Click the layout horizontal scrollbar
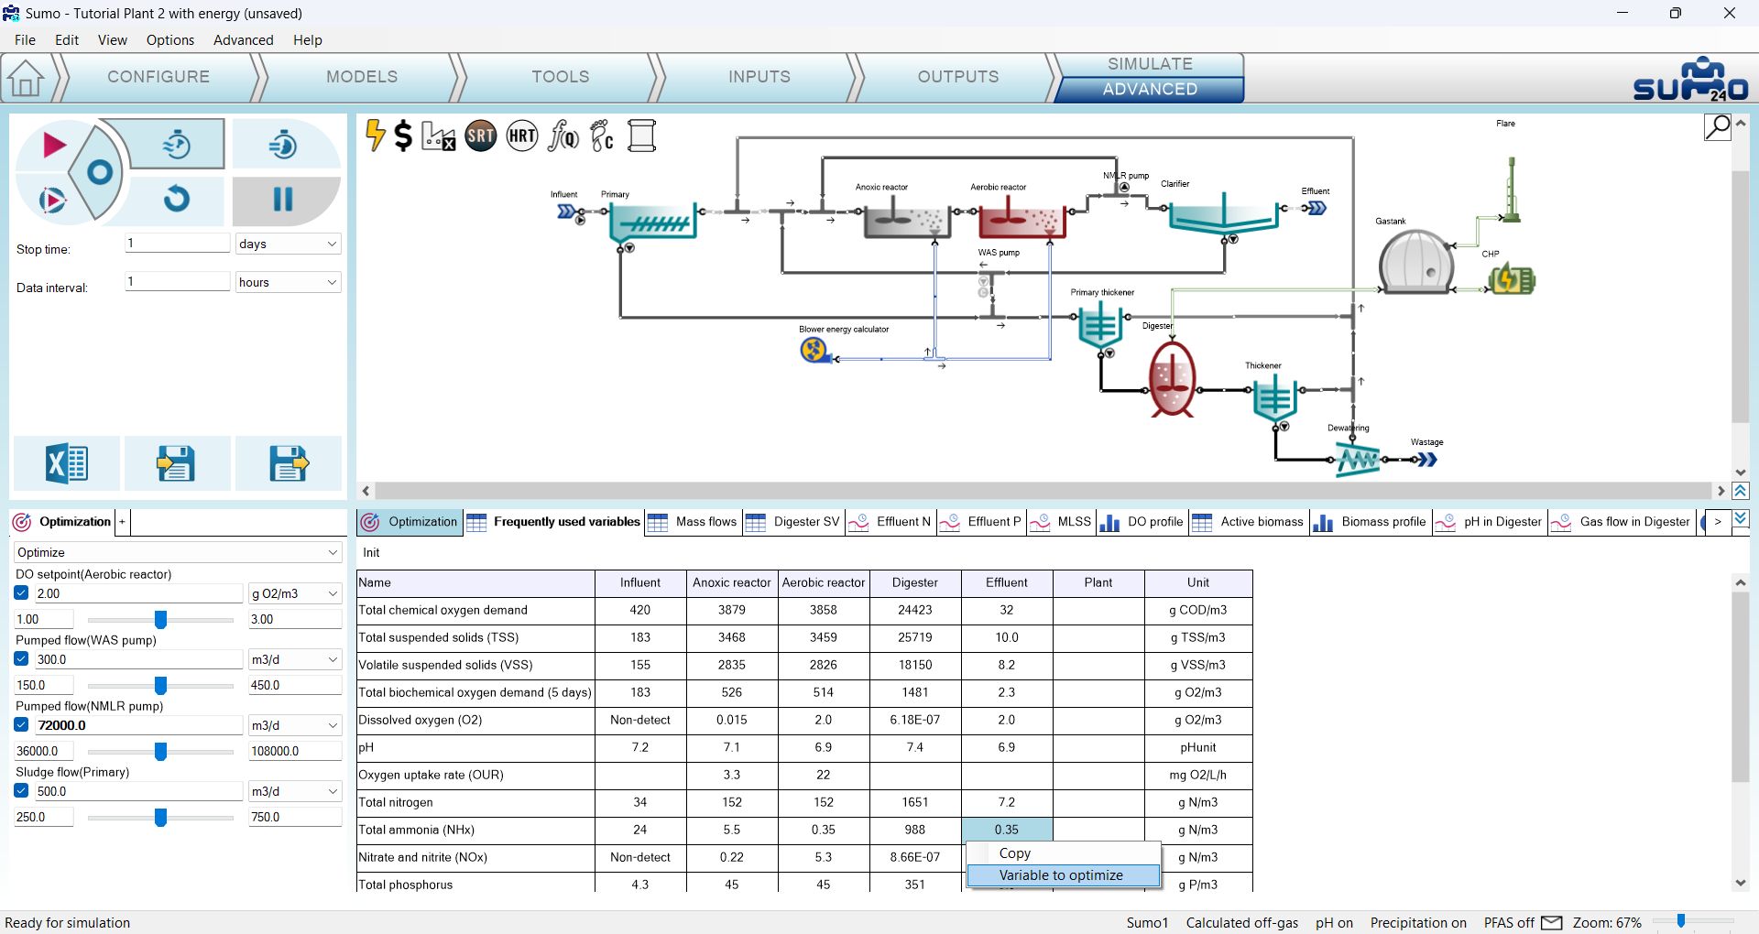 (1043, 492)
